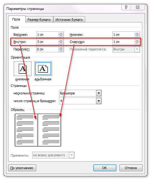Select the альбомная landscape orientation icon
This screenshot has height=180, width=151.
point(43,69)
